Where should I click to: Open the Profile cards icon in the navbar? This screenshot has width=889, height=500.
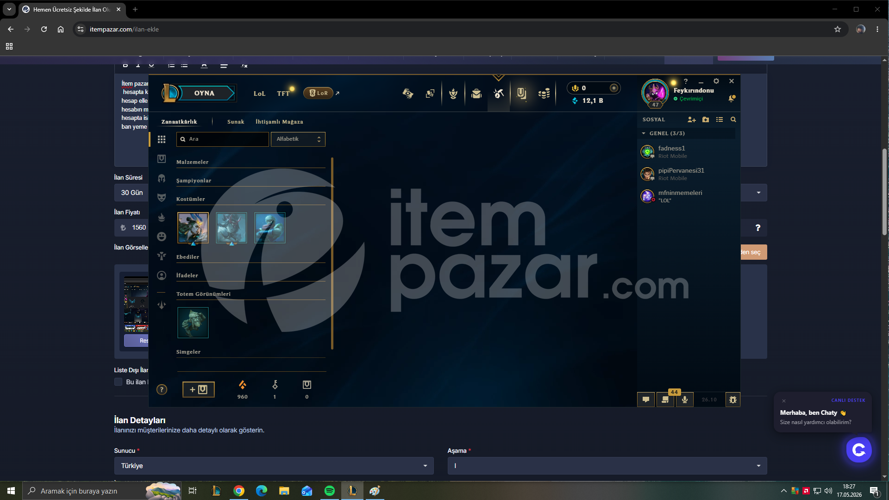[430, 94]
